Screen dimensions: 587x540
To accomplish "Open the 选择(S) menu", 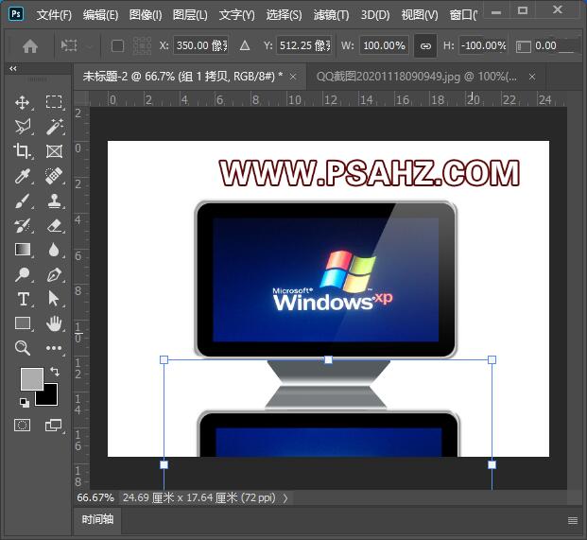I will (284, 15).
